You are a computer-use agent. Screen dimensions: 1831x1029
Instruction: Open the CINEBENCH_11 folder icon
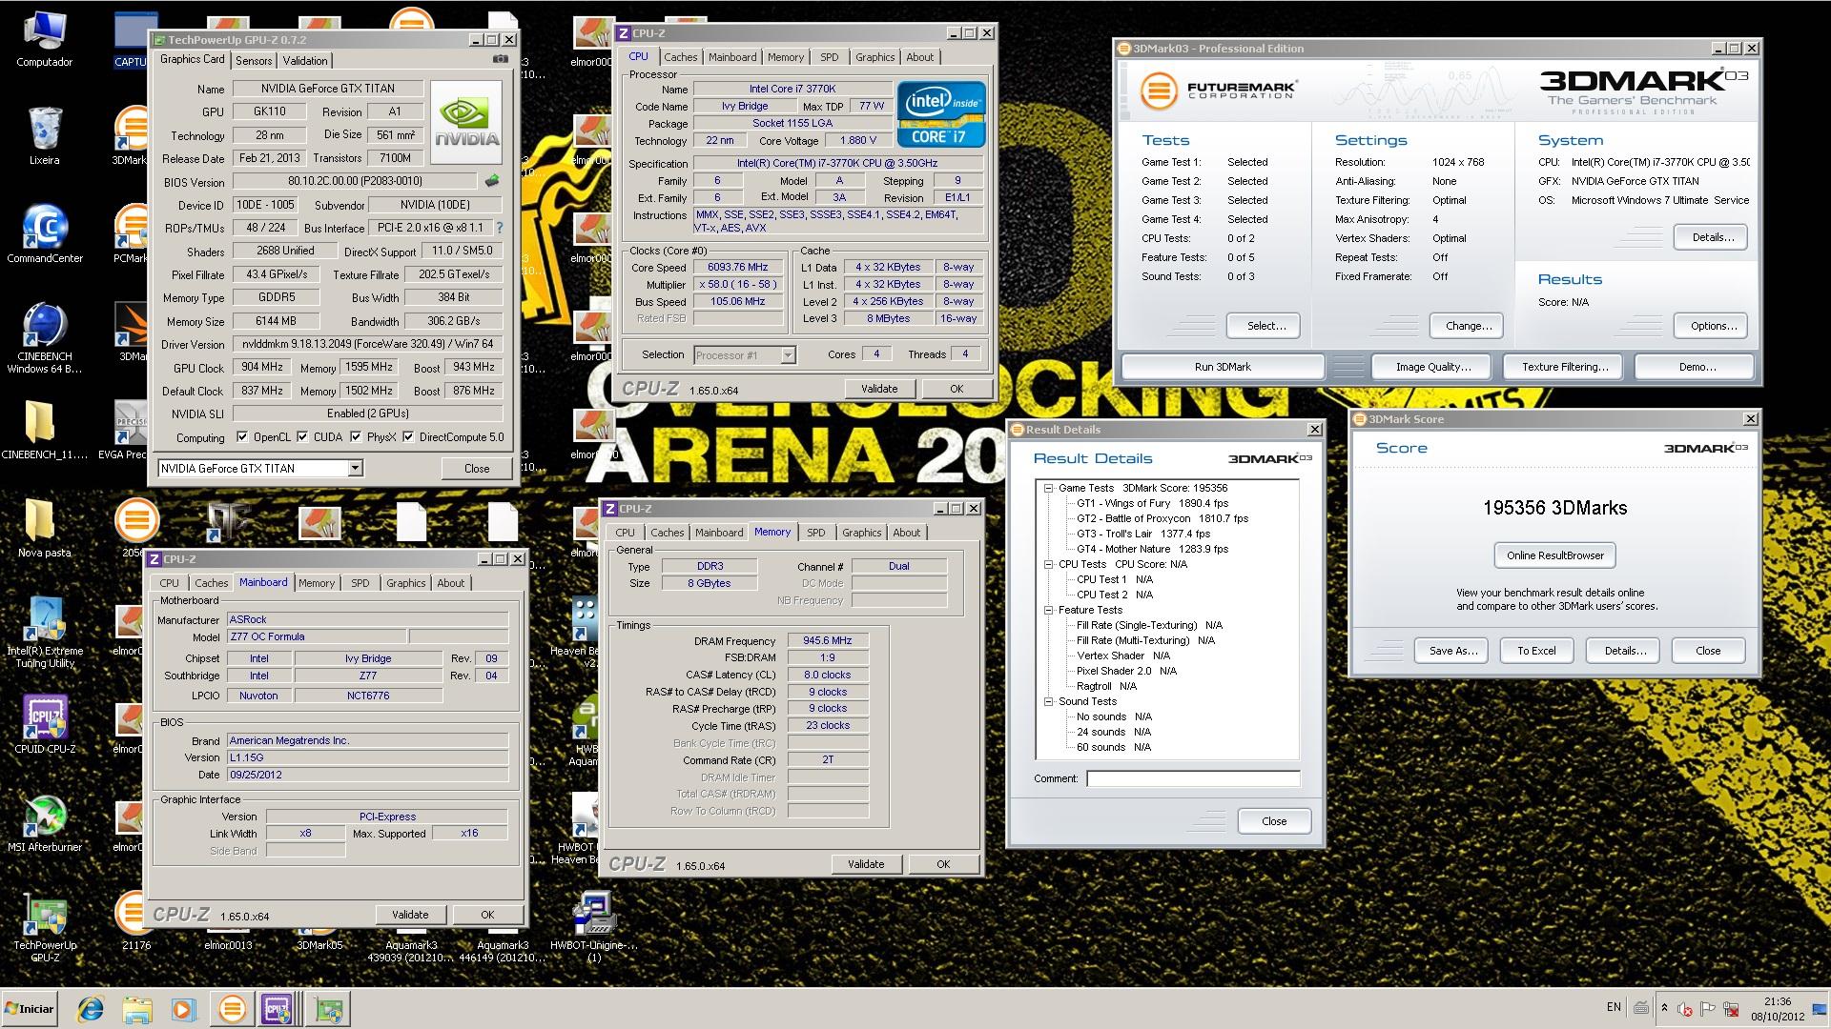(44, 429)
